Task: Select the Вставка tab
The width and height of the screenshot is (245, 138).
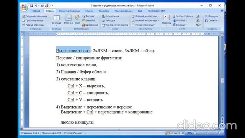Action: [x=49, y=11]
